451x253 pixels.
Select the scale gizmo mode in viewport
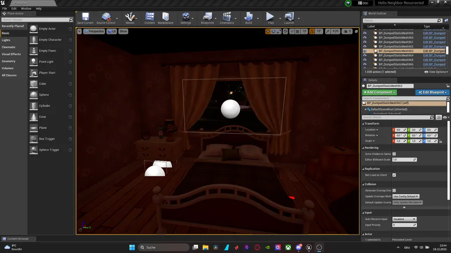(279, 31)
